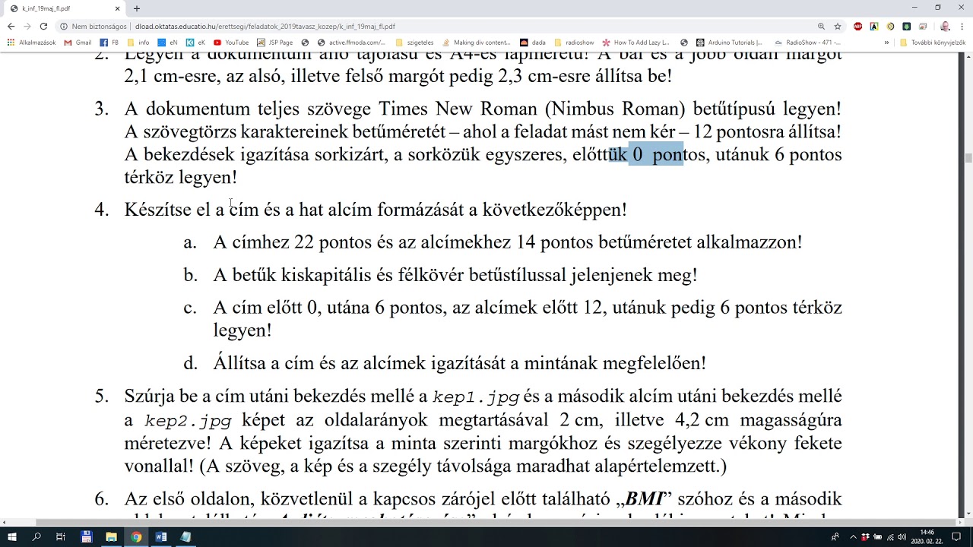Image resolution: width=973 pixels, height=547 pixels.
Task: Open the notepad-like app on taskbar
Action: coord(185,536)
